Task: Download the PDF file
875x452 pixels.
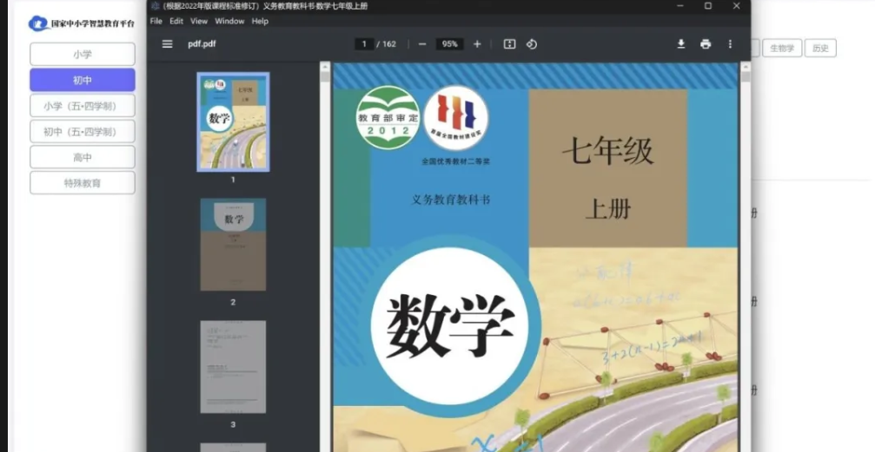Action: [x=681, y=44]
